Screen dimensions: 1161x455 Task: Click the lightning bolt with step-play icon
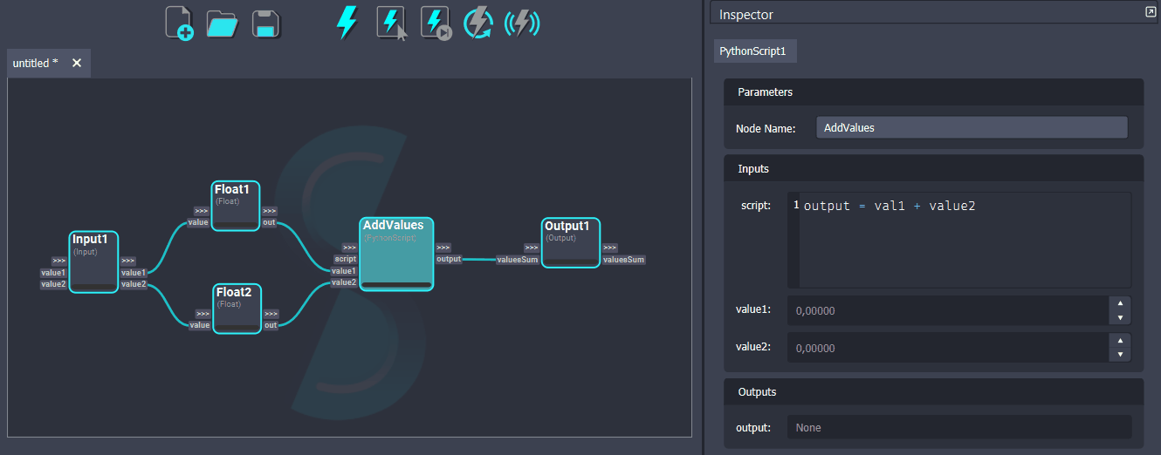435,24
